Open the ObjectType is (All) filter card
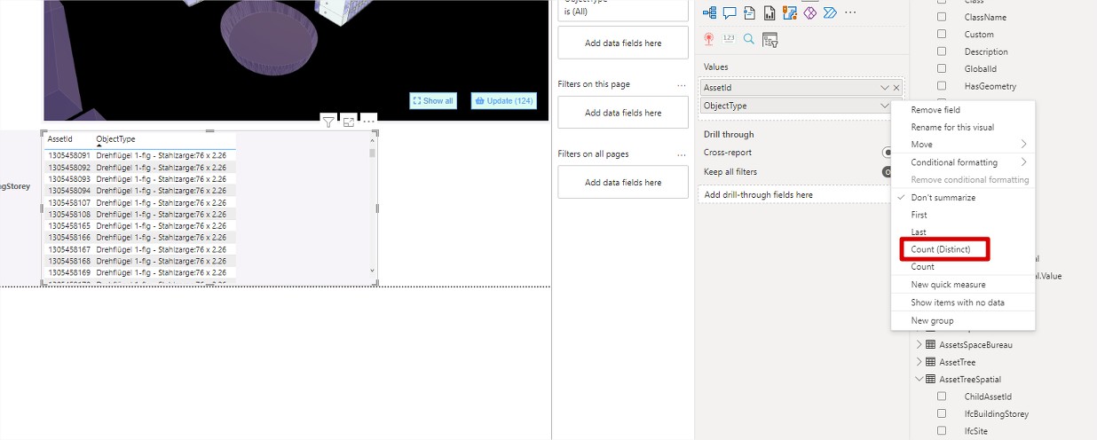1097x440 pixels. coord(623,11)
